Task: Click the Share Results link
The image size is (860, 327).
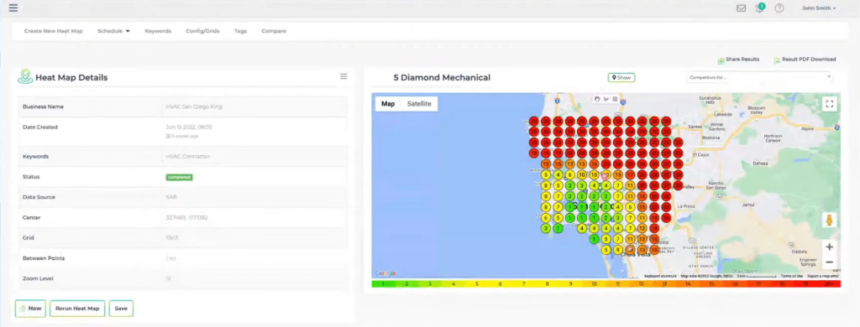Action: pos(742,60)
